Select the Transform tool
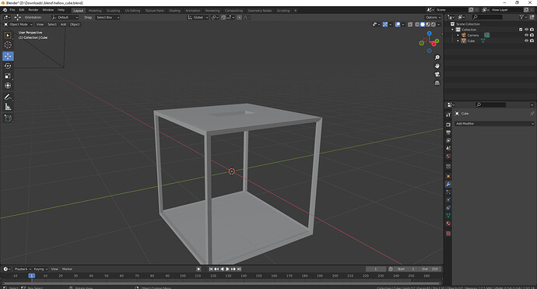 click(8, 86)
